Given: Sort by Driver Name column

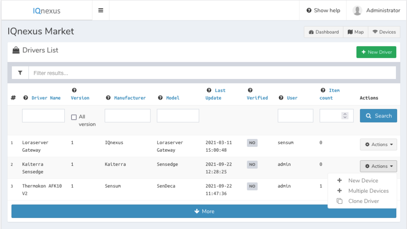Looking at the screenshot, I should point(46,98).
